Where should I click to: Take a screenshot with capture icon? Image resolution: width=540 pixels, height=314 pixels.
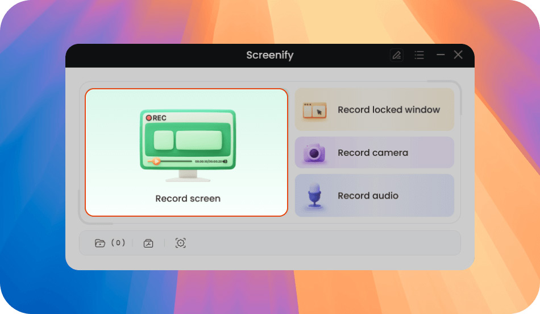180,243
